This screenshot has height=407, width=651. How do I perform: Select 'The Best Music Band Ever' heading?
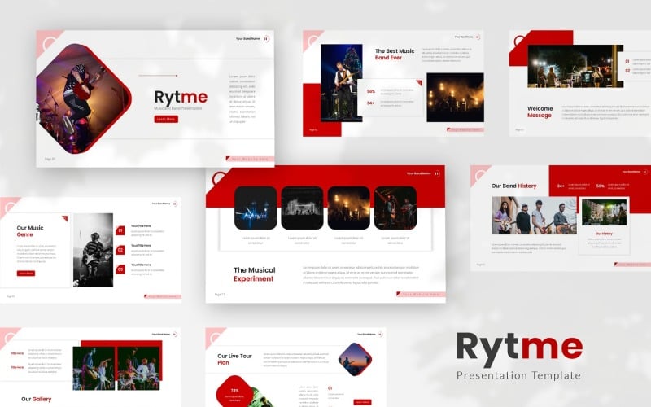pos(395,54)
